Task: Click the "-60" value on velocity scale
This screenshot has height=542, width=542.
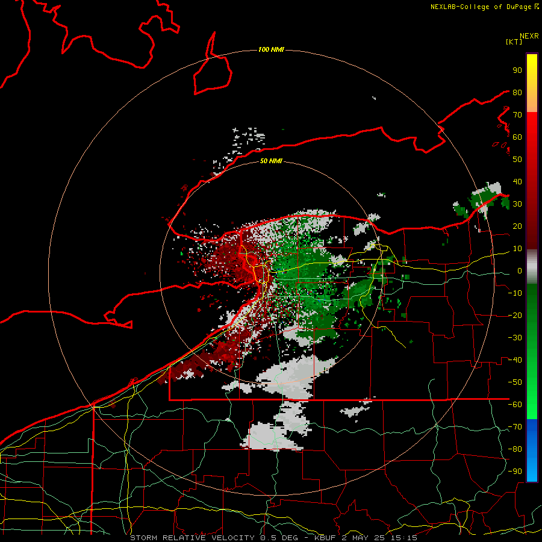Action: point(515,405)
